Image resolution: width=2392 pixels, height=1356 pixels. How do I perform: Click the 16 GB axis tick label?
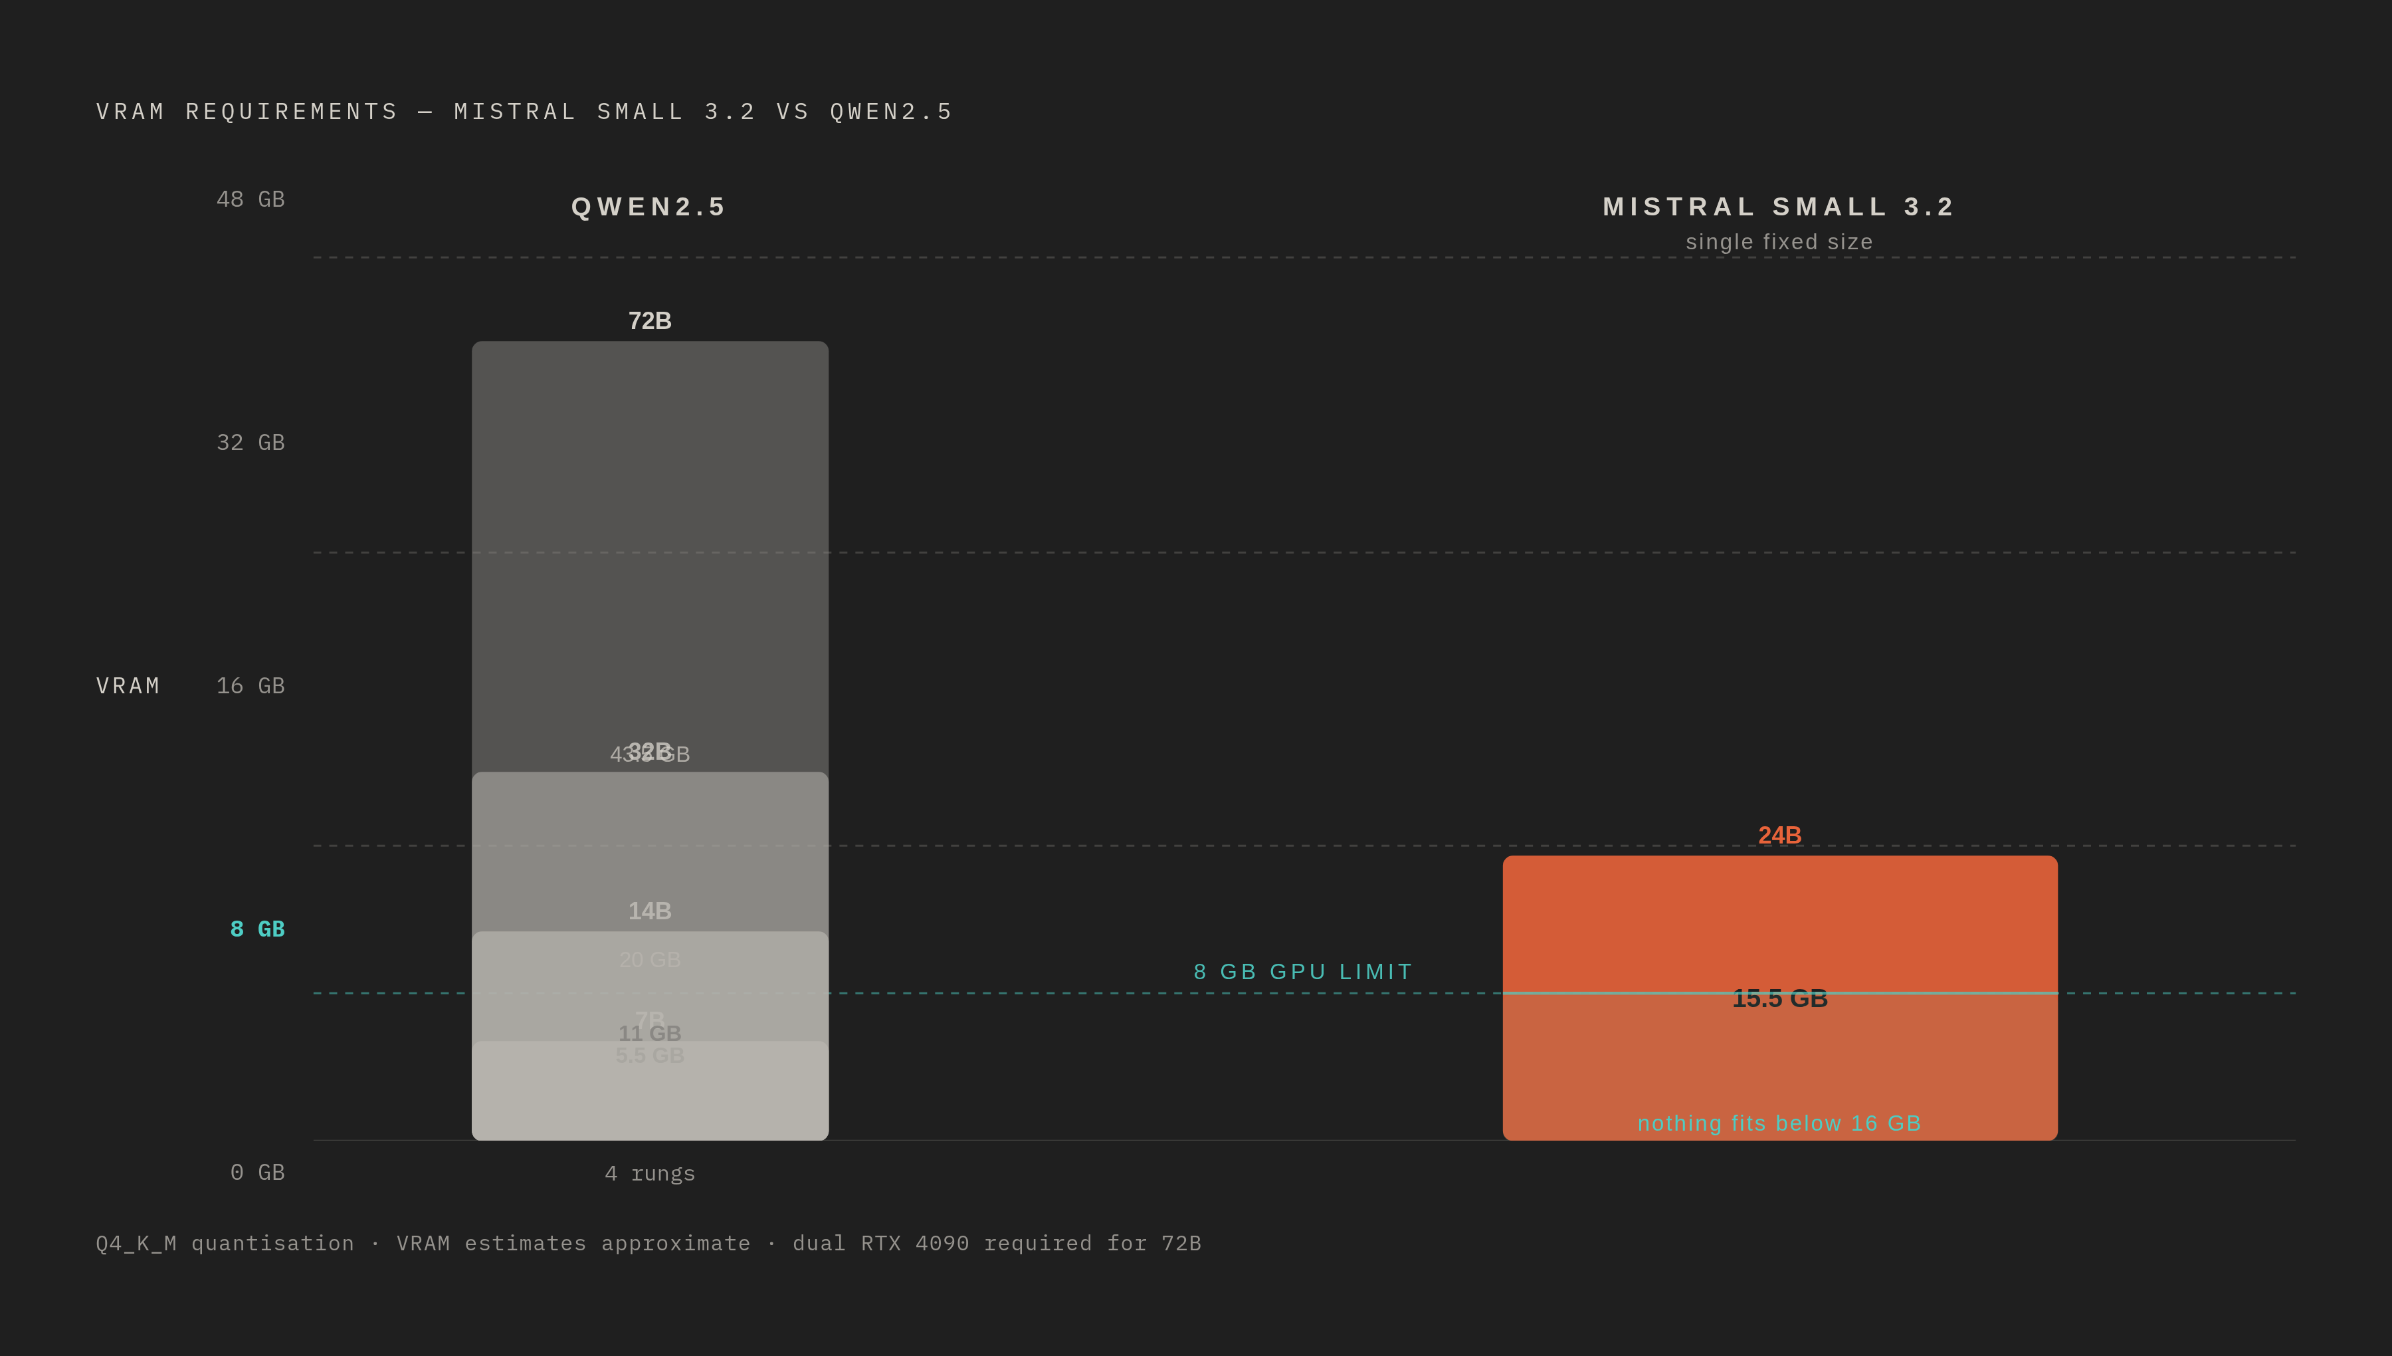(250, 685)
